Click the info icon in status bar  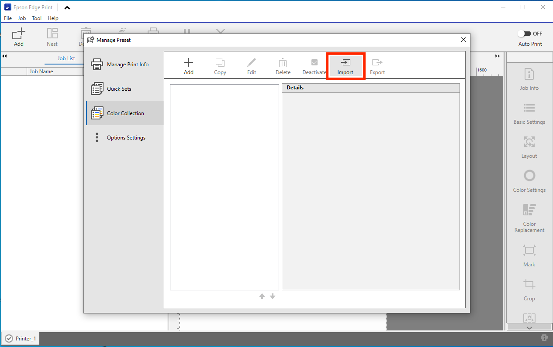[x=544, y=337]
